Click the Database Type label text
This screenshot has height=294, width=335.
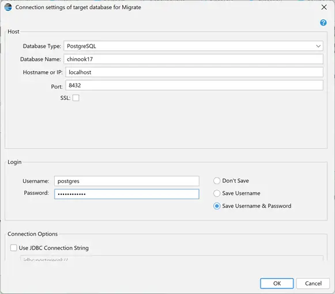pyautogui.click(x=42, y=46)
